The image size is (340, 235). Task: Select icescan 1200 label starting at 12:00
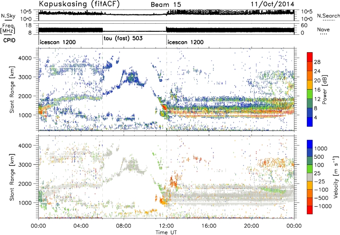(x=186, y=42)
